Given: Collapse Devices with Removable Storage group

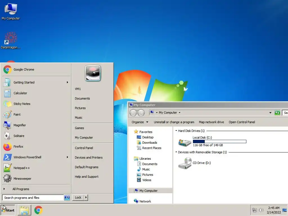Looking at the screenshot, I should pyautogui.click(x=176, y=152).
